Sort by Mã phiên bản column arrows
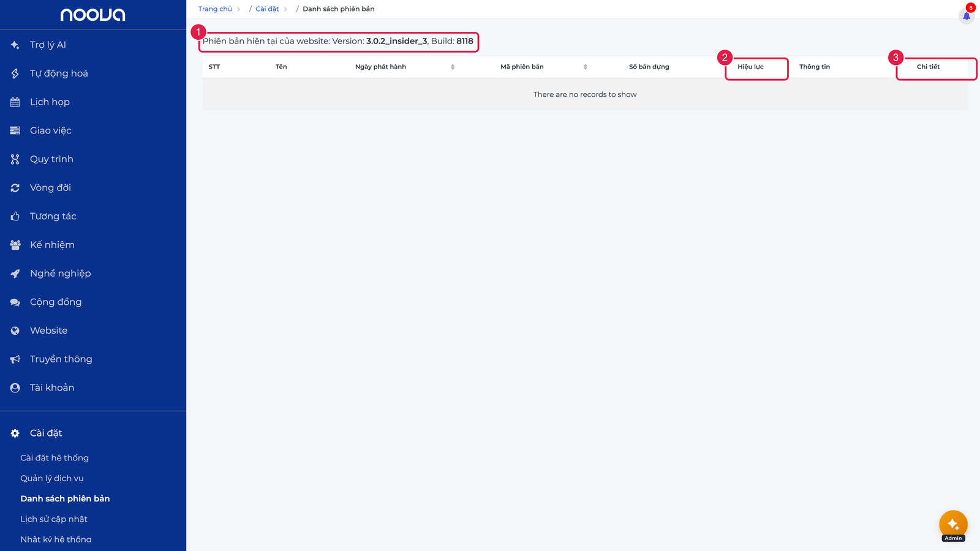Image resolution: width=980 pixels, height=551 pixels. click(x=586, y=67)
